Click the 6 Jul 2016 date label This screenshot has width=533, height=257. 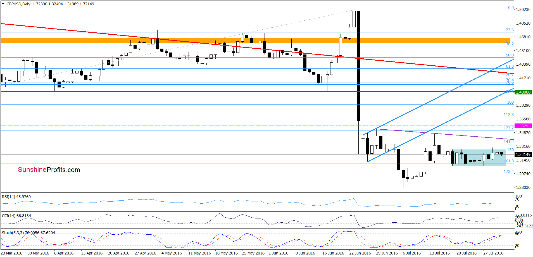412,253
